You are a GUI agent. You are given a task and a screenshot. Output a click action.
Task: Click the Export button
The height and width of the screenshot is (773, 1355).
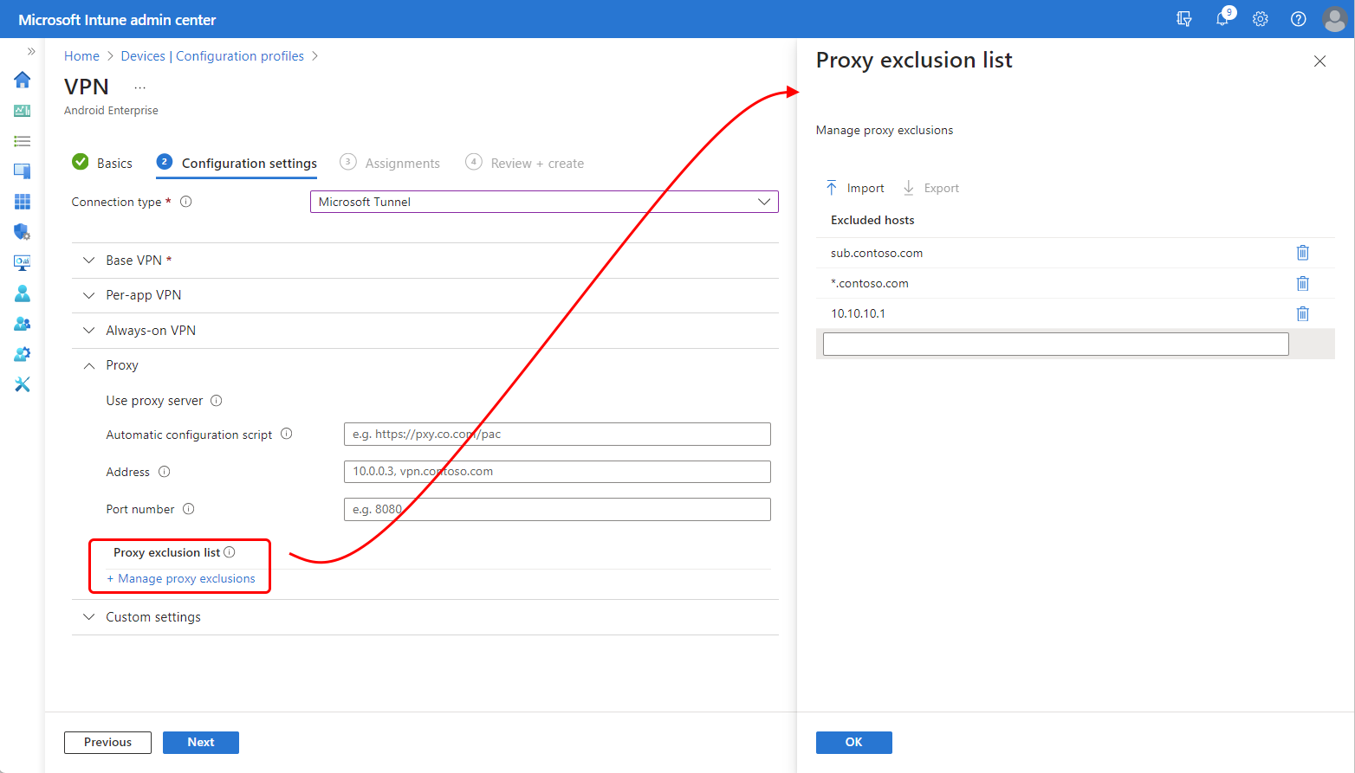pos(930,188)
